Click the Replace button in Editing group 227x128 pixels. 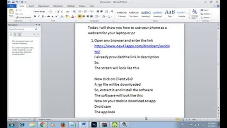205,14
